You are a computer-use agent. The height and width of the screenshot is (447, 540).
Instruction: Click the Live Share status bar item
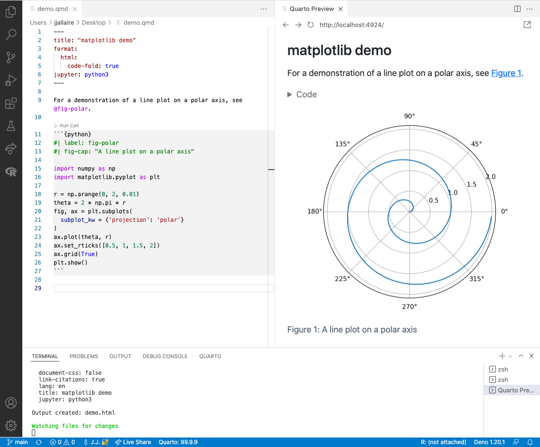point(133,442)
